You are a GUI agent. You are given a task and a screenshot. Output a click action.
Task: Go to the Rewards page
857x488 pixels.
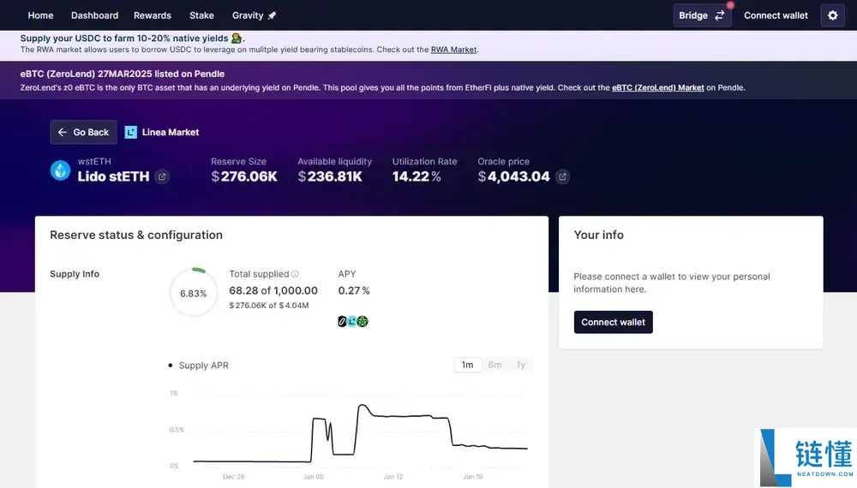[x=153, y=15]
